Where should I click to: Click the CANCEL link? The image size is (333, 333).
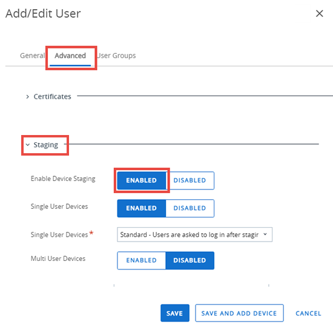click(x=308, y=313)
